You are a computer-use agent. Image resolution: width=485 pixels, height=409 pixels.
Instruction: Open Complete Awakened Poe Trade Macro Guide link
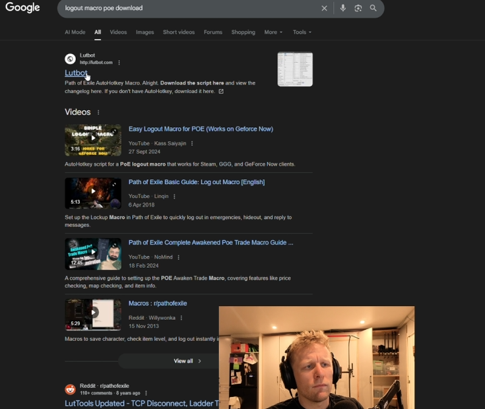coord(210,243)
